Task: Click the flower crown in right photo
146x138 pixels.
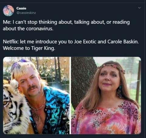Action: (x=112, y=67)
